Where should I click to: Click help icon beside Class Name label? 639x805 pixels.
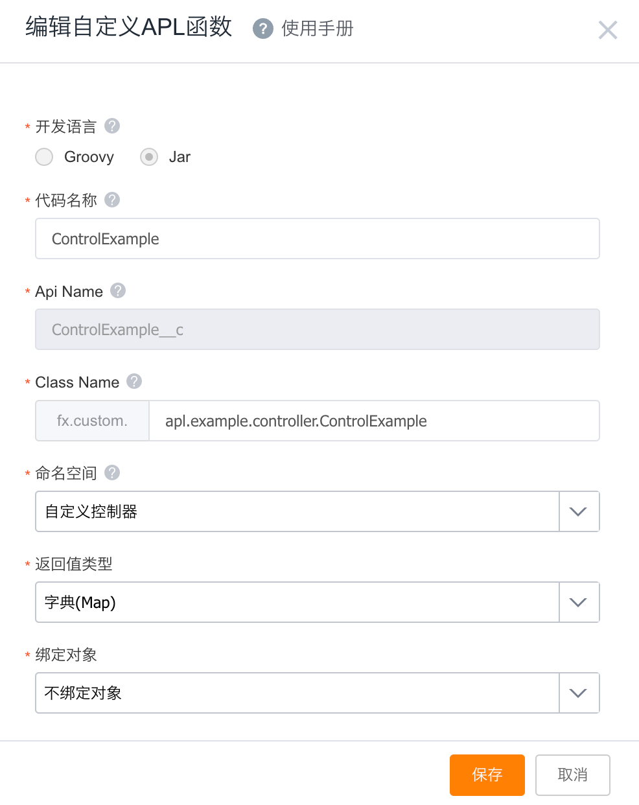coord(134,381)
